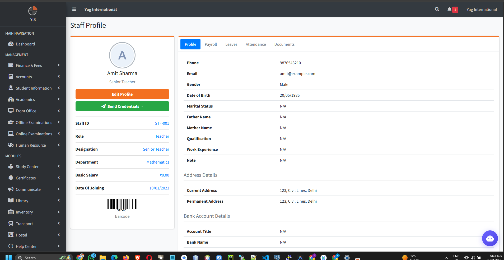The width and height of the screenshot is (504, 260).
Task: Open the search icon in the top bar
Action: [437, 9]
